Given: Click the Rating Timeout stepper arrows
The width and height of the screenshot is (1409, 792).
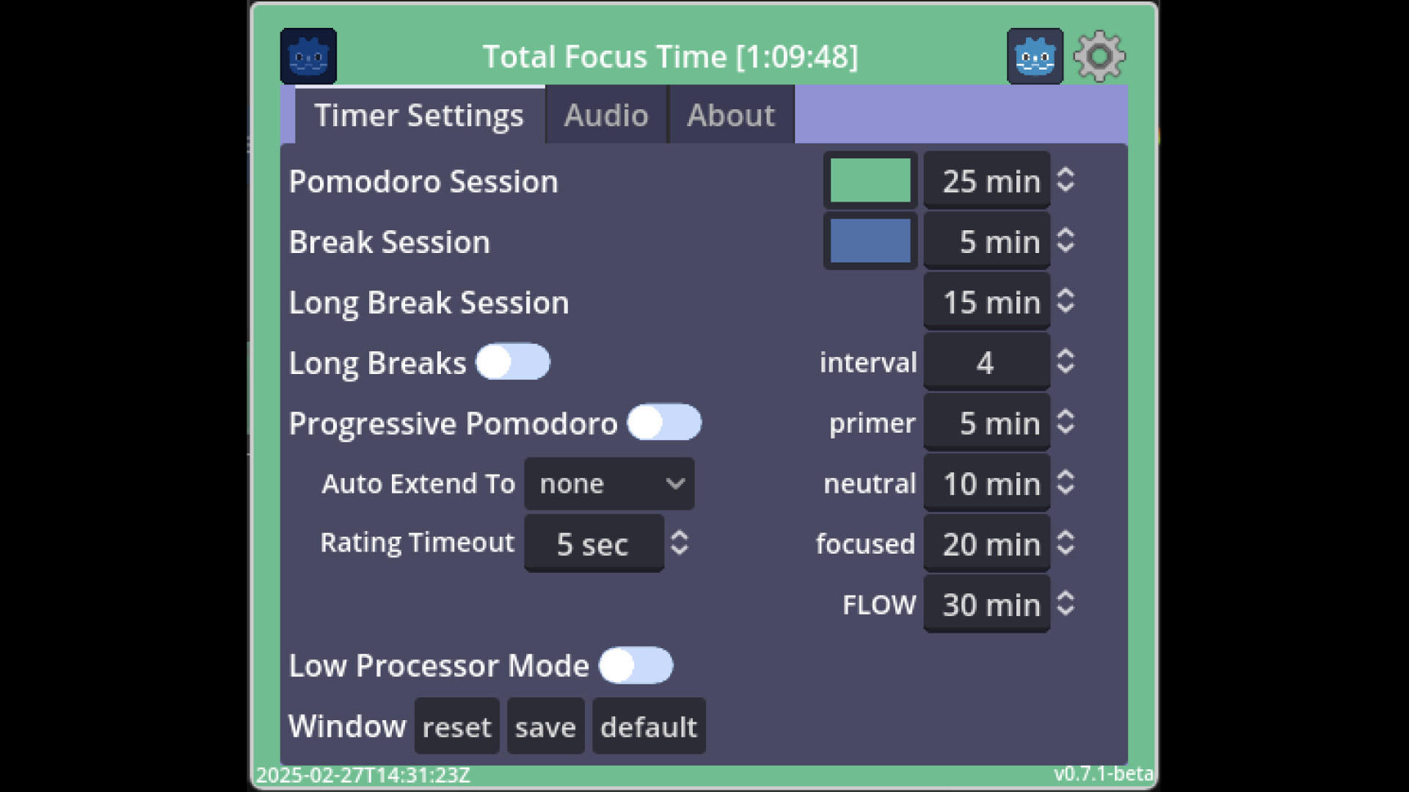Looking at the screenshot, I should [680, 543].
